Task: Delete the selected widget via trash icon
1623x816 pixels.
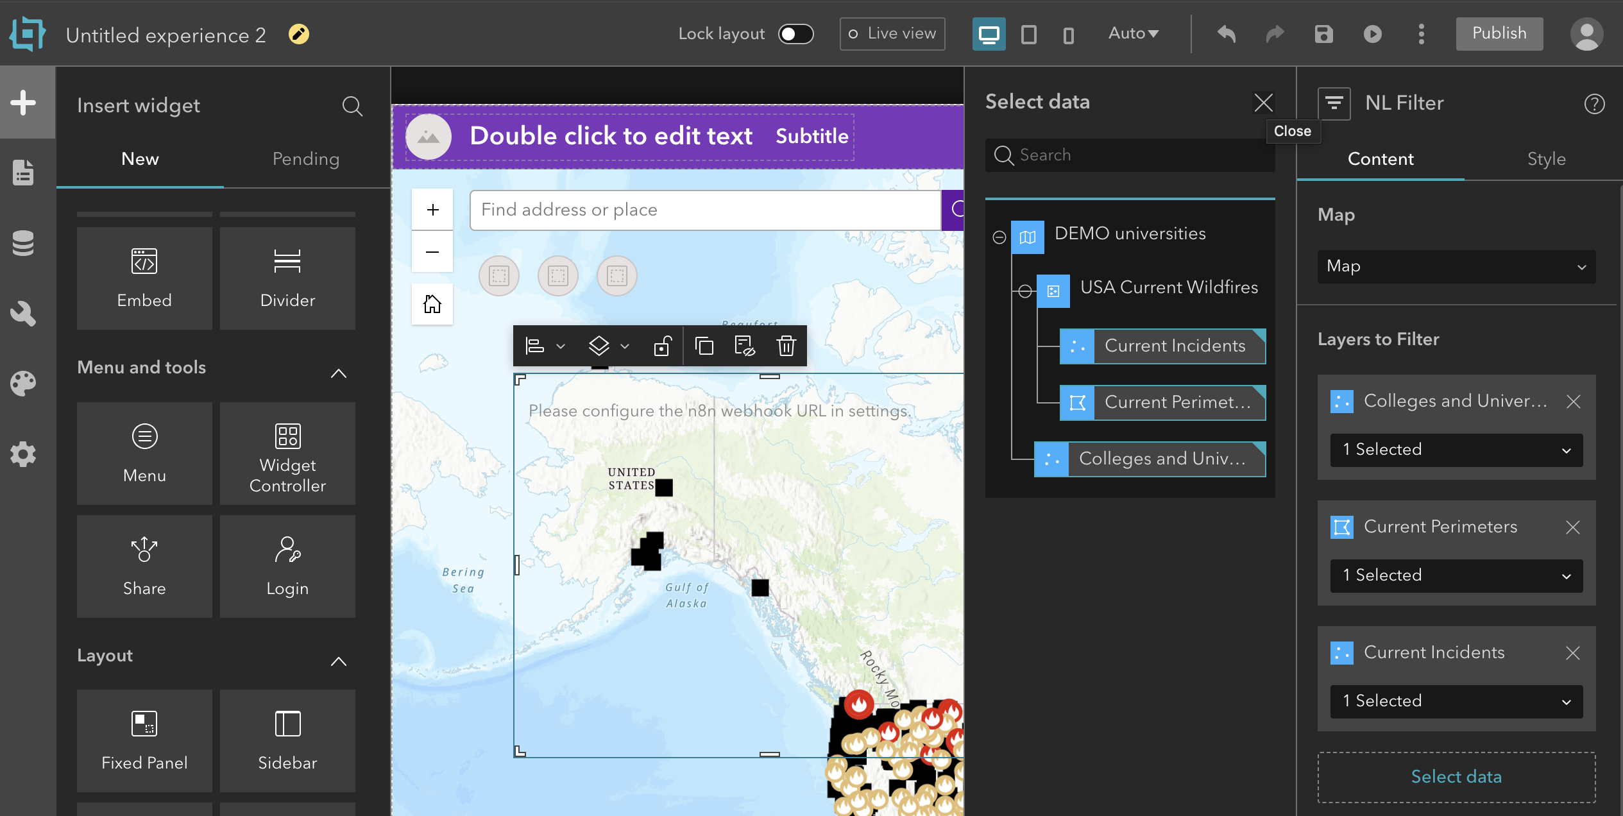Action: click(x=786, y=346)
